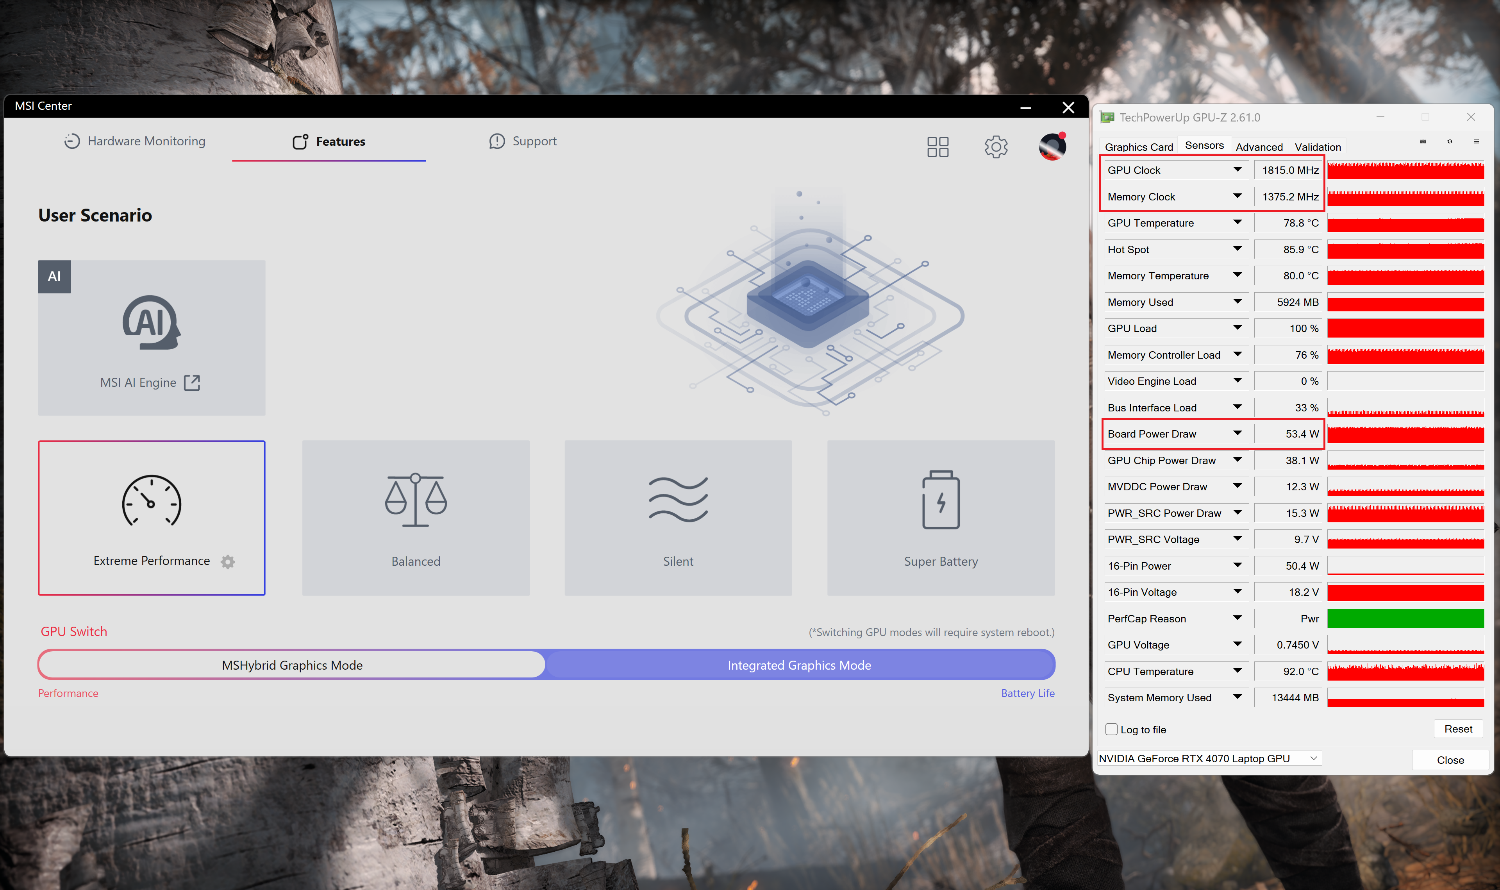
Task: Expand the MVDDC Power Draw dropdown
Action: [1237, 486]
